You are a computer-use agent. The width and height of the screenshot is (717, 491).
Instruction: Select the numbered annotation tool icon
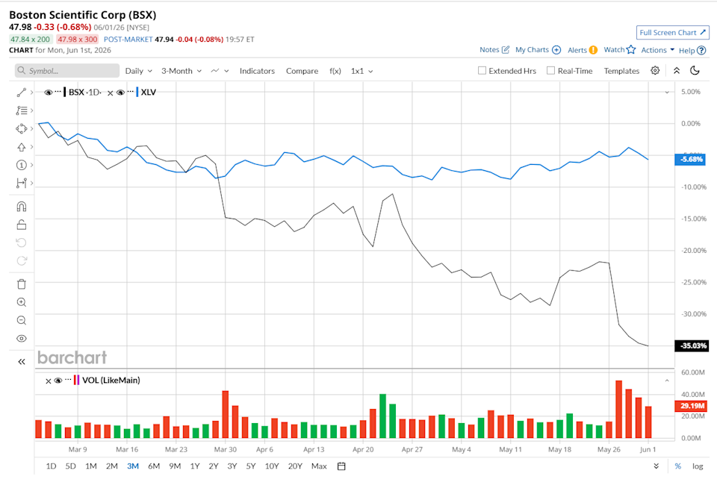coord(21,165)
